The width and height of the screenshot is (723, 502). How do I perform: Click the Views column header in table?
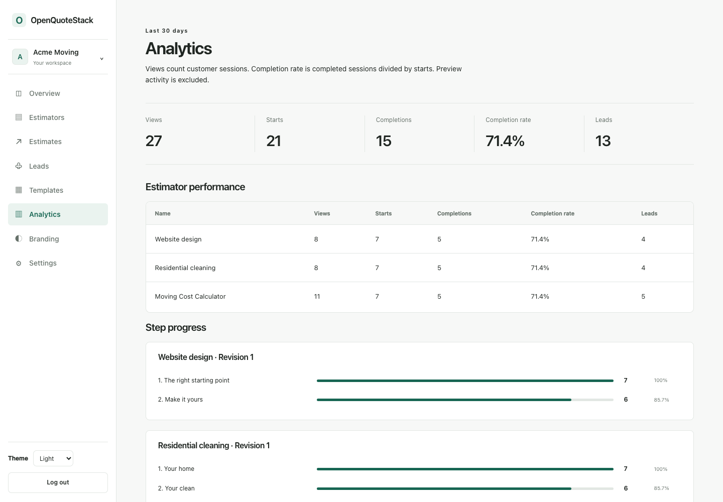point(322,213)
